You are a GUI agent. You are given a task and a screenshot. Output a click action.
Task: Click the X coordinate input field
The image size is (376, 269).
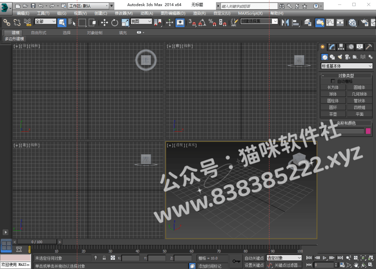[131, 258]
